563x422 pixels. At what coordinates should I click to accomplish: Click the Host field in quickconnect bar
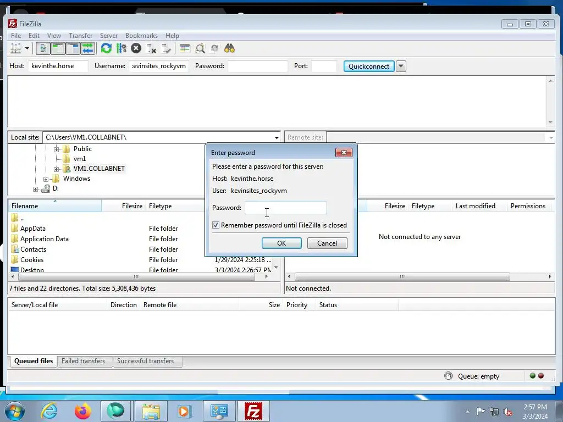58,66
